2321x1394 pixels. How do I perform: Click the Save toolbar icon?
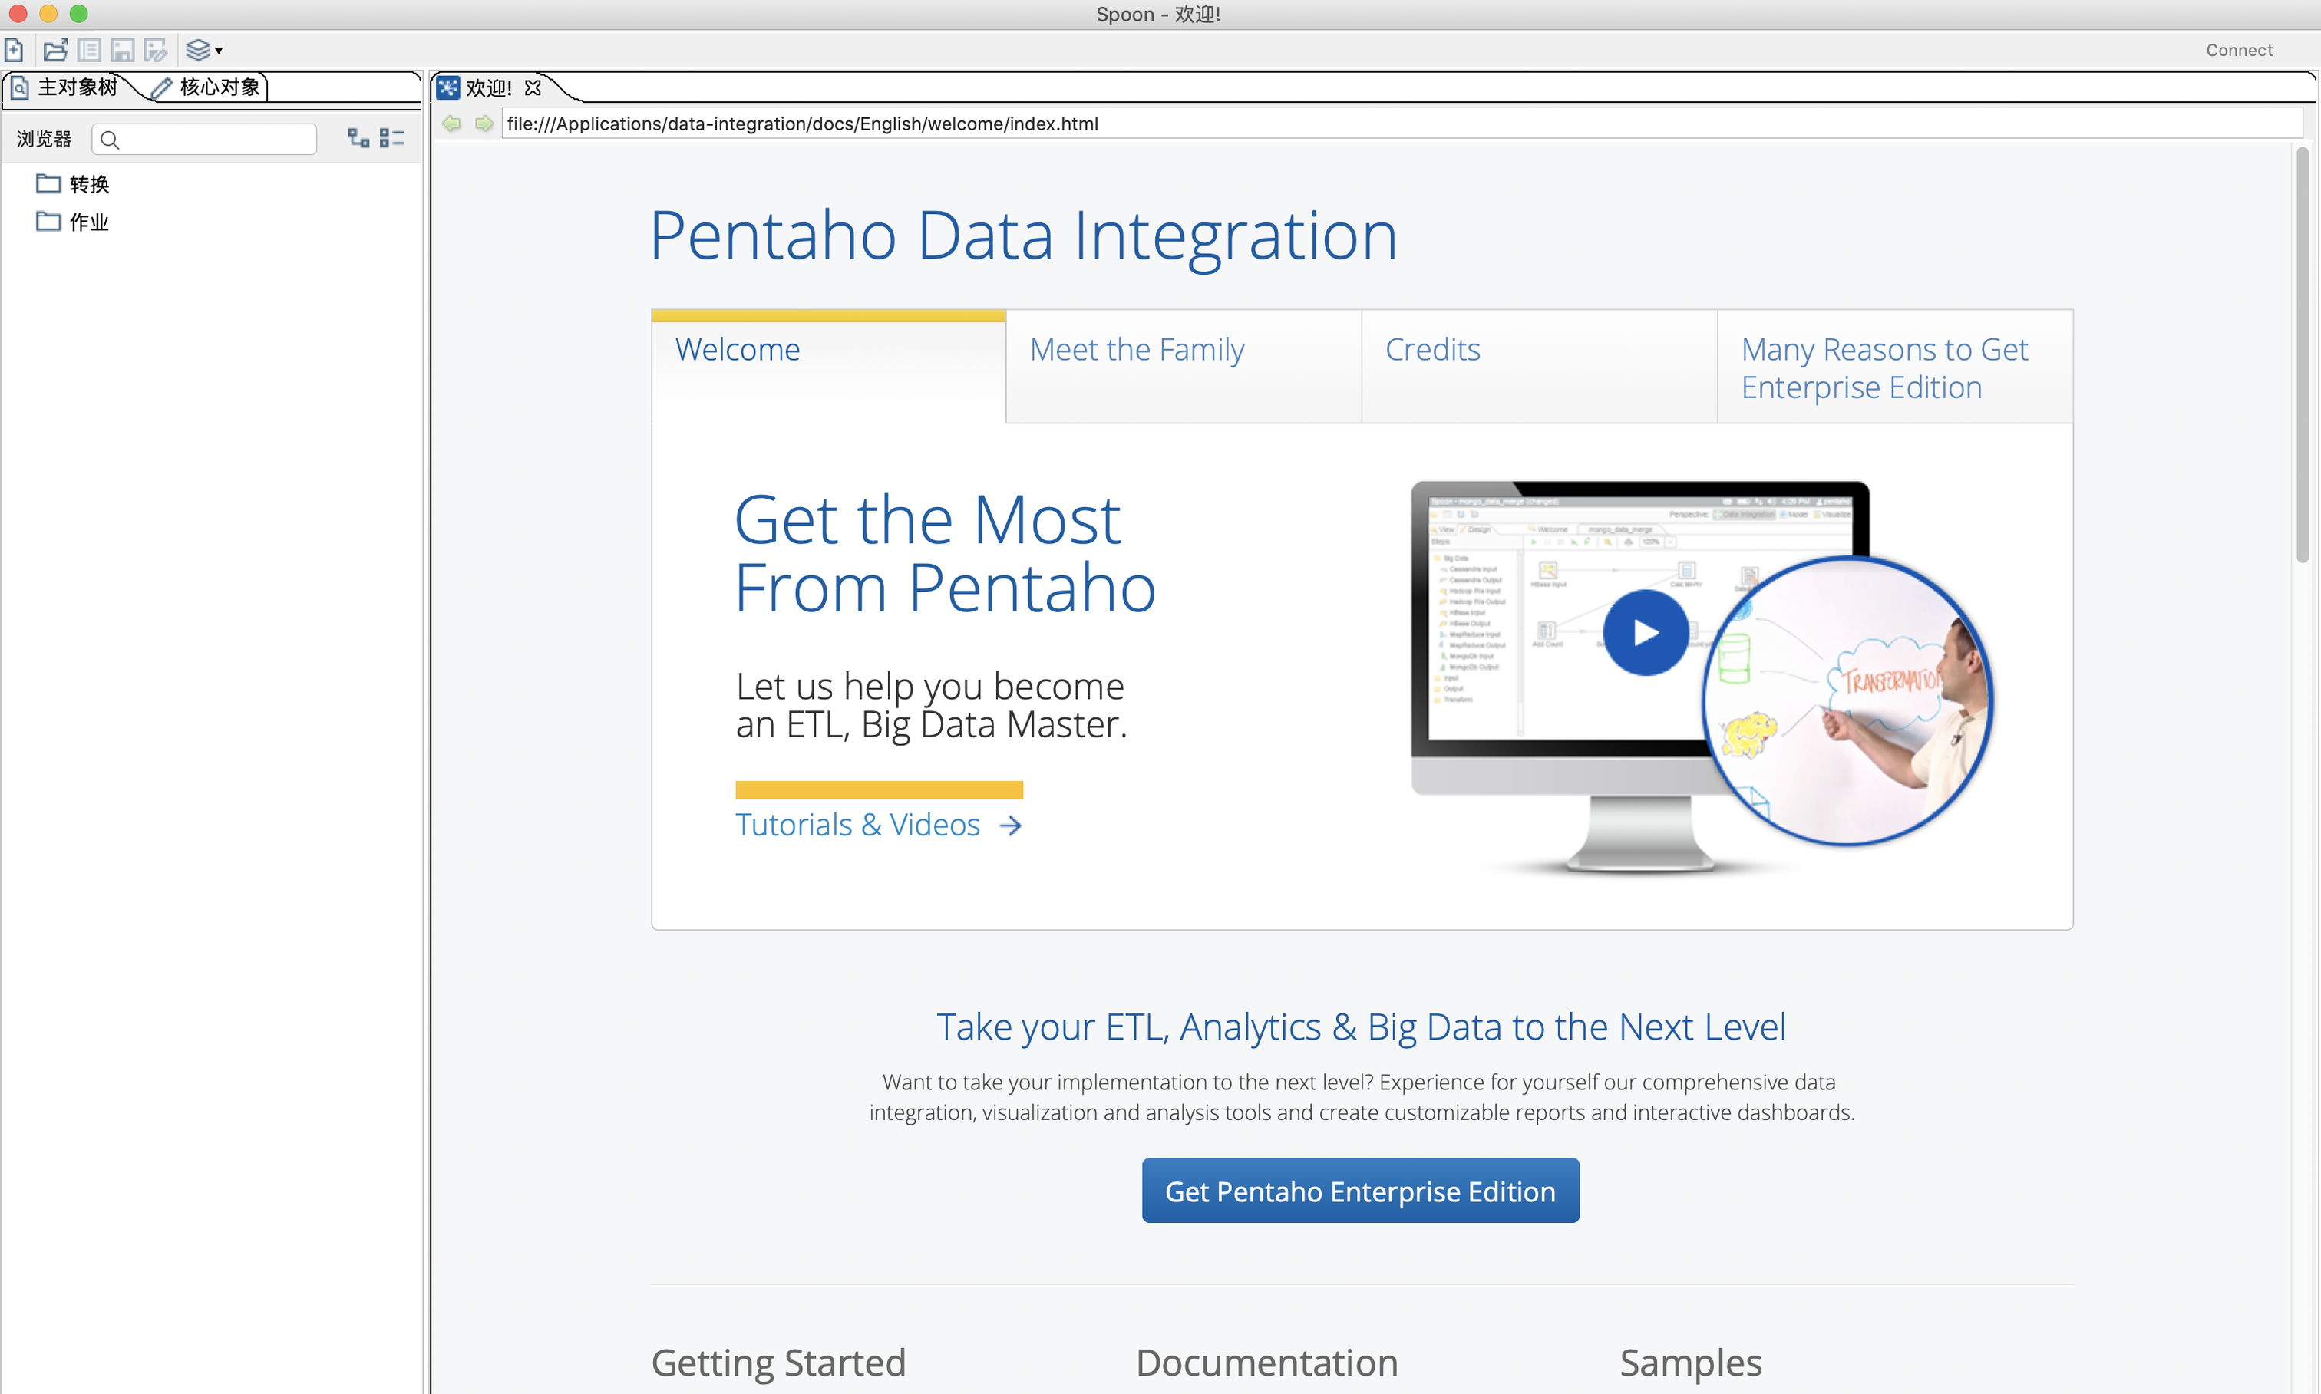click(x=122, y=50)
